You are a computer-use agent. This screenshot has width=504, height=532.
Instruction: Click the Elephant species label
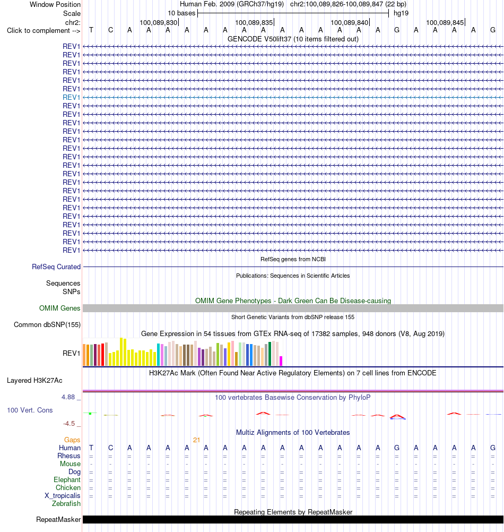tap(67, 480)
